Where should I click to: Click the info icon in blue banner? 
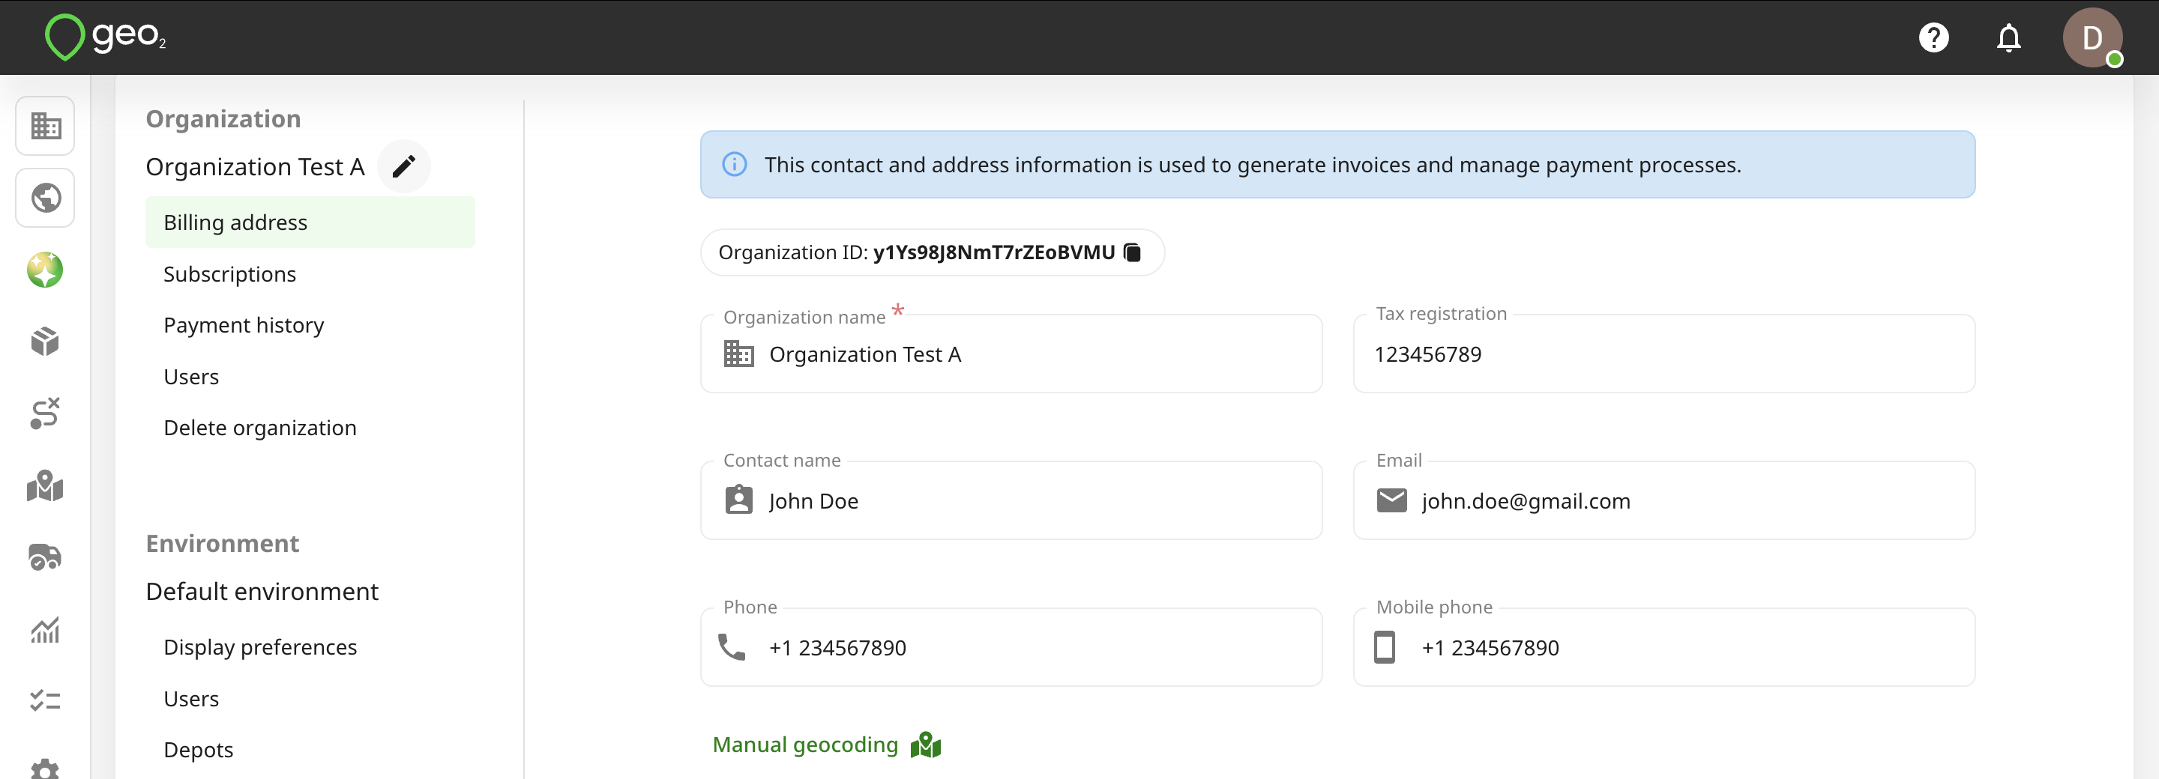734,164
